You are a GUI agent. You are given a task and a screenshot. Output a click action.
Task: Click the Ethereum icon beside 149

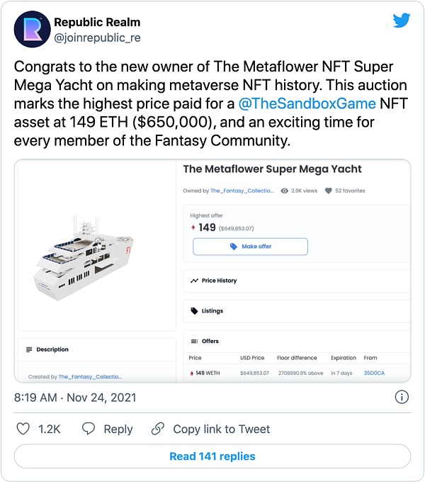[193, 227]
